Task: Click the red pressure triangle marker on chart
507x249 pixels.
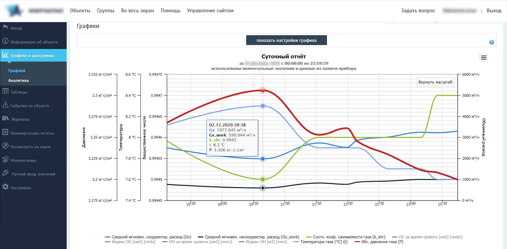Action: [x=263, y=91]
